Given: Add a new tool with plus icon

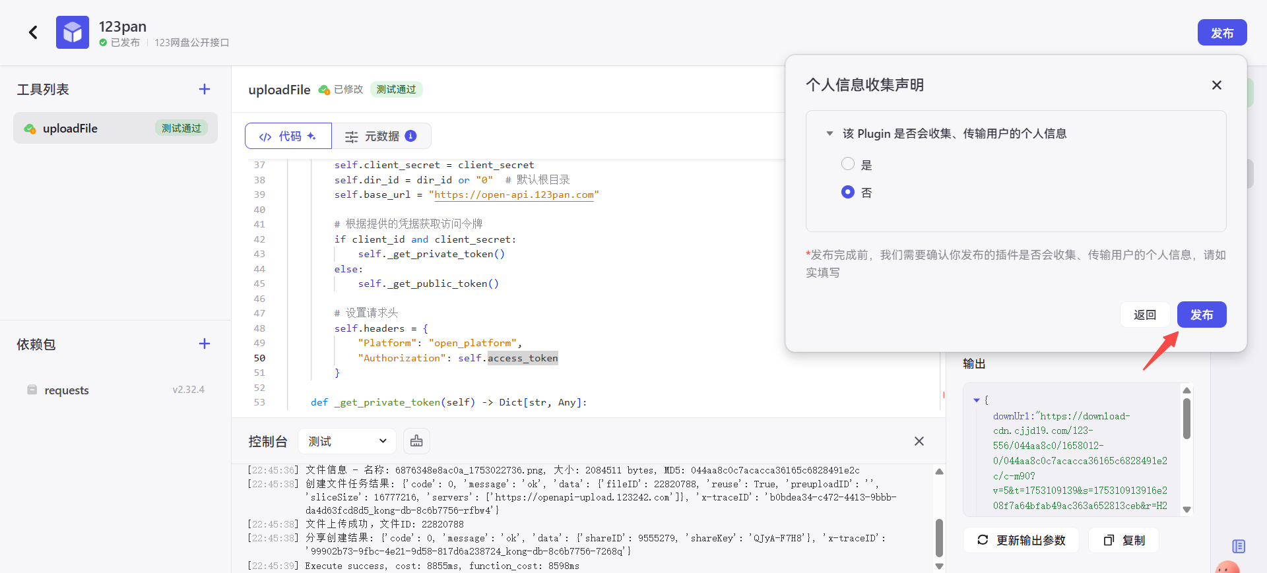Looking at the screenshot, I should pyautogui.click(x=205, y=89).
